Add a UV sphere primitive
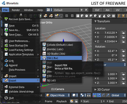This screenshot has height=104, width=127. click(x=86, y=16)
